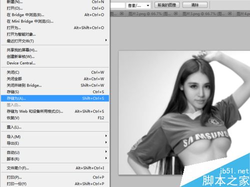Viewport: 250px width, 187px height.
Task: Choose 关闭全部 menu entry
Action: (x=55, y=79)
